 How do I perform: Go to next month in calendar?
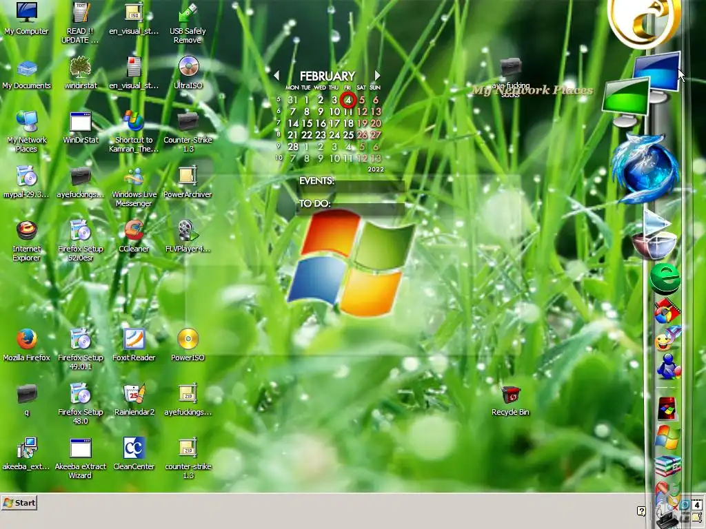377,75
